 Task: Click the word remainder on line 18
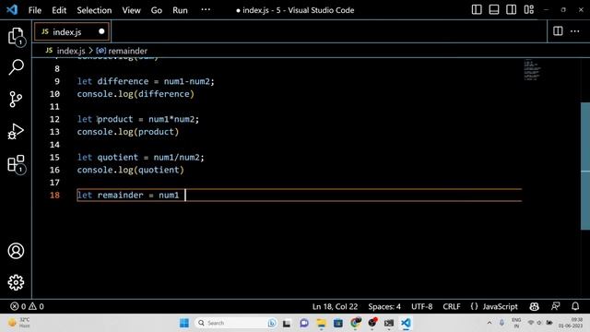pos(120,195)
